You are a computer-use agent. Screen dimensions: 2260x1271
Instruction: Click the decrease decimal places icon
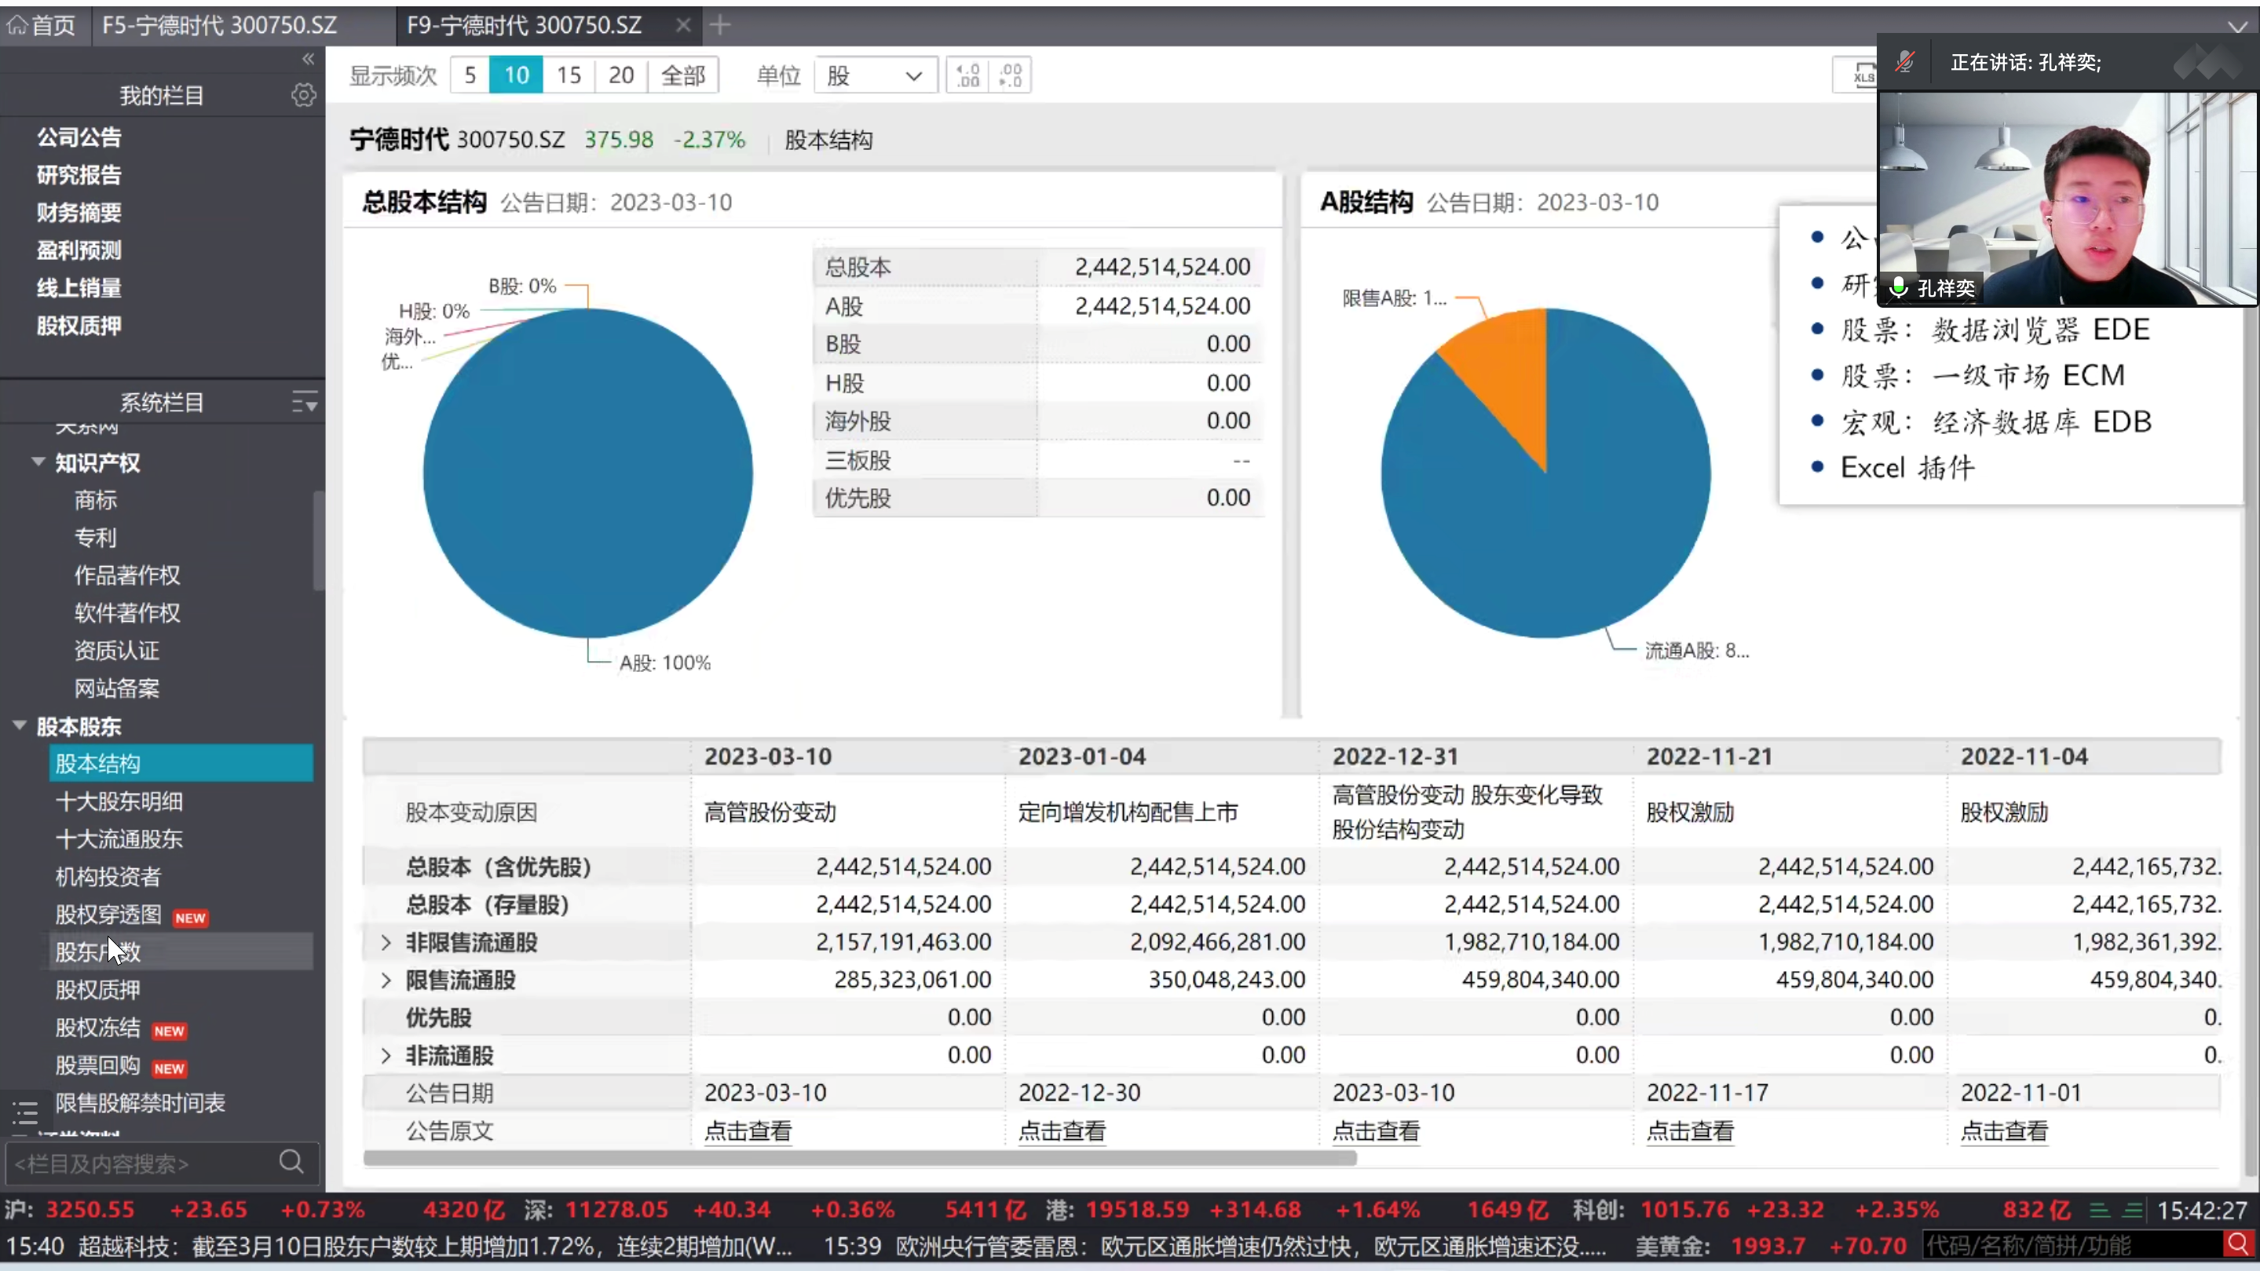(1010, 75)
